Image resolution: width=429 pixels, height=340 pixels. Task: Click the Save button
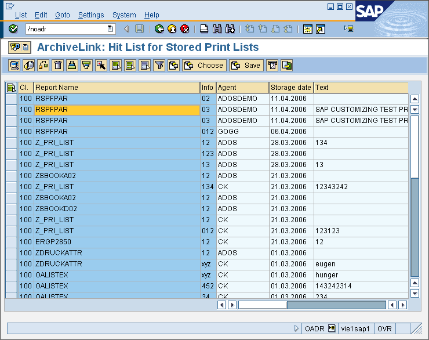[x=246, y=66]
